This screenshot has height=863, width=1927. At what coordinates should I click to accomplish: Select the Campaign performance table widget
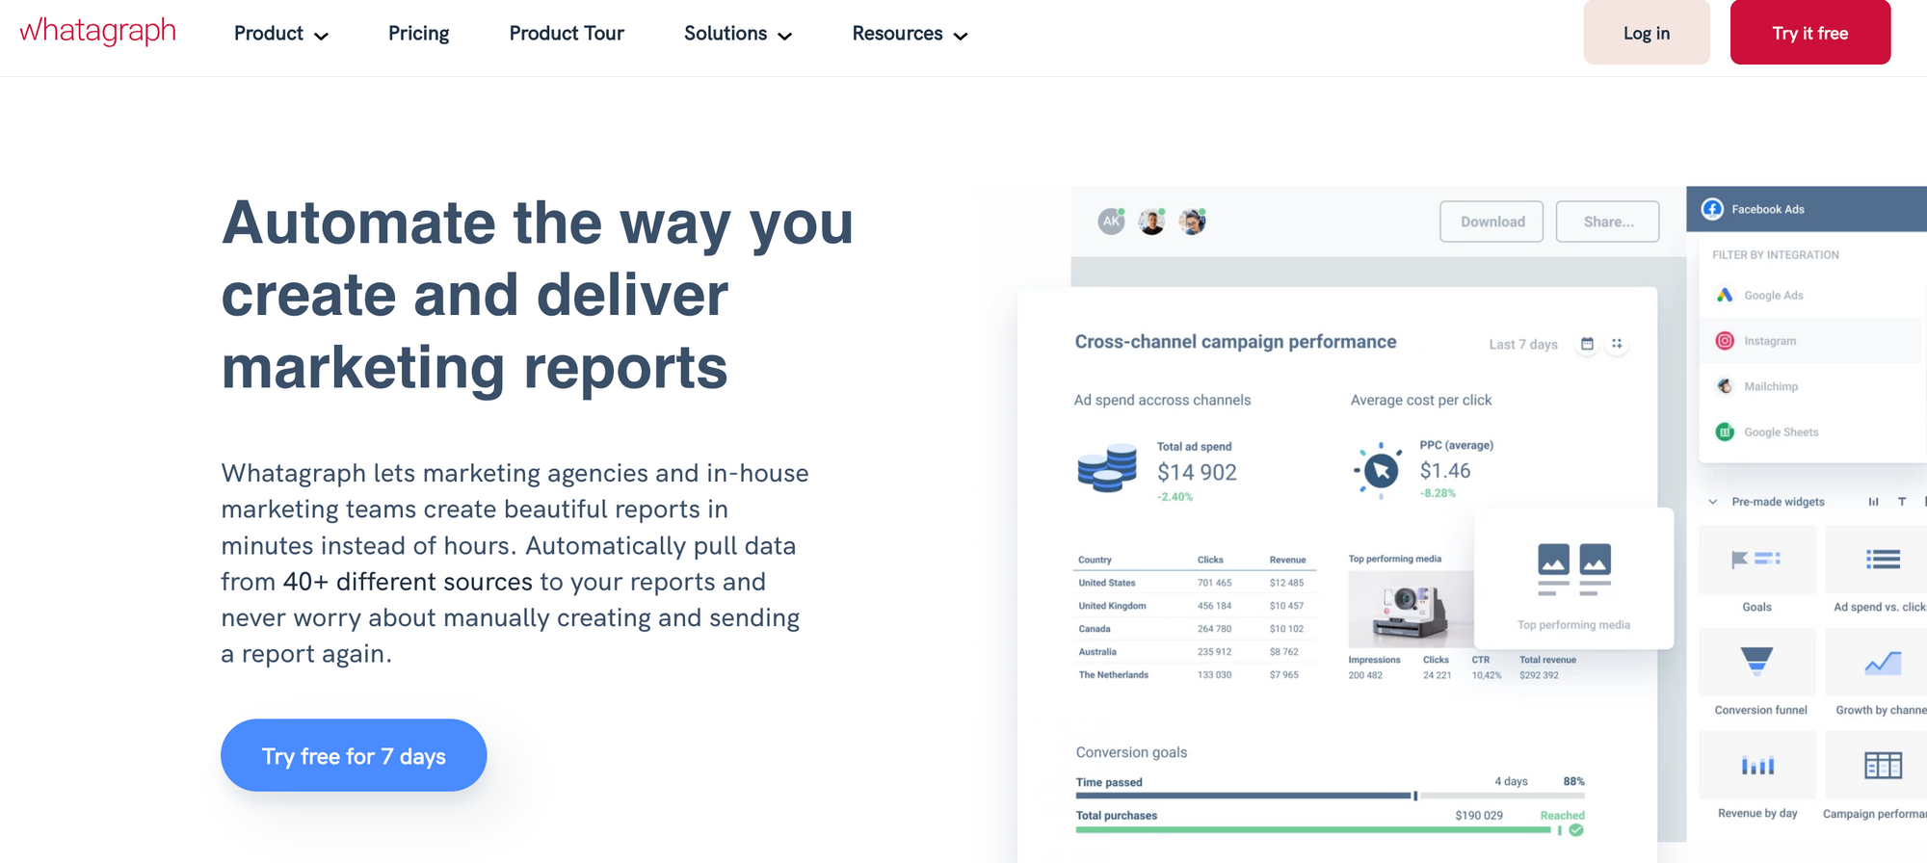tap(1877, 776)
